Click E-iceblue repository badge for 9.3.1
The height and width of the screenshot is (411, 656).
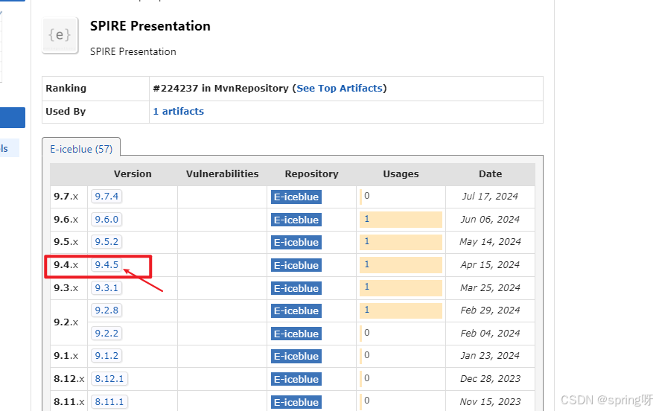[x=296, y=288]
